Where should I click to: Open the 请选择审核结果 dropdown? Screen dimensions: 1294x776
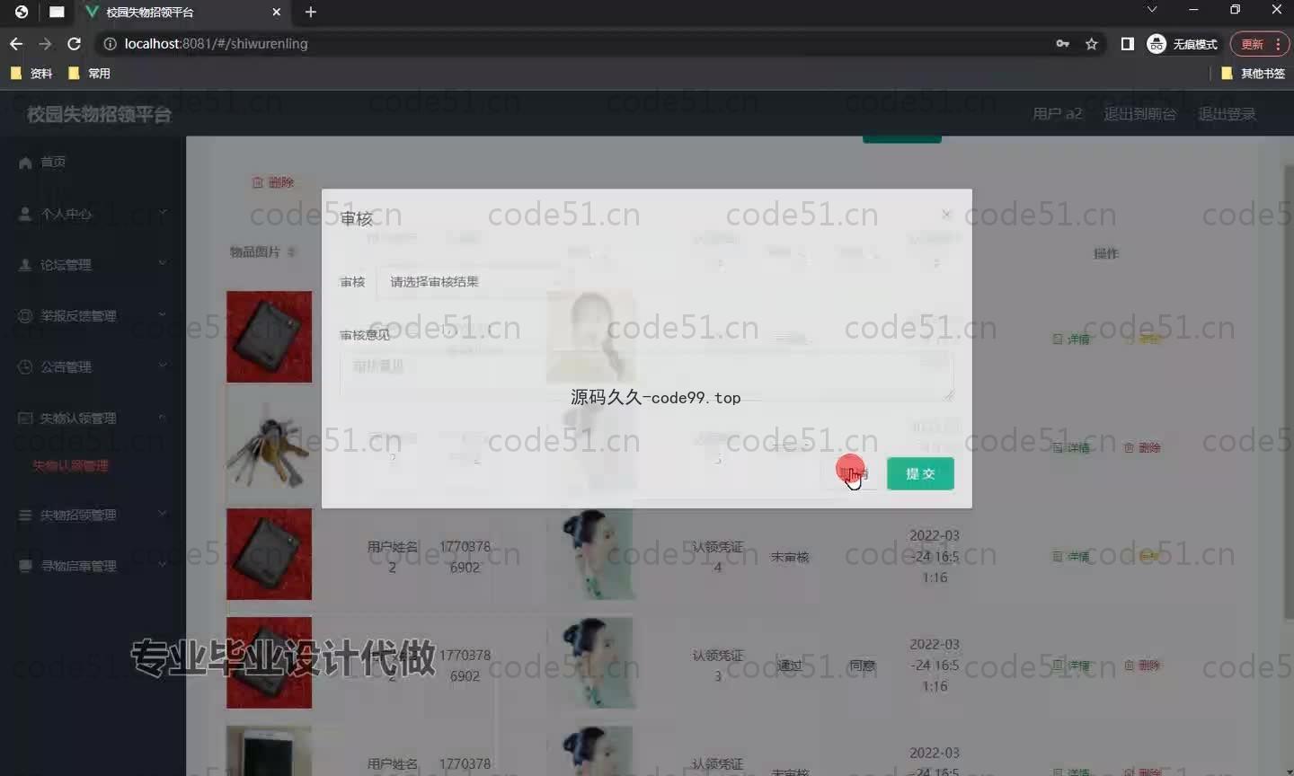tap(474, 282)
